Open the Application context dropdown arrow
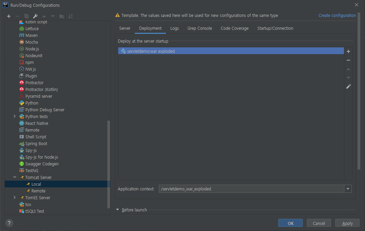The height and width of the screenshot is (231, 365). (348, 189)
